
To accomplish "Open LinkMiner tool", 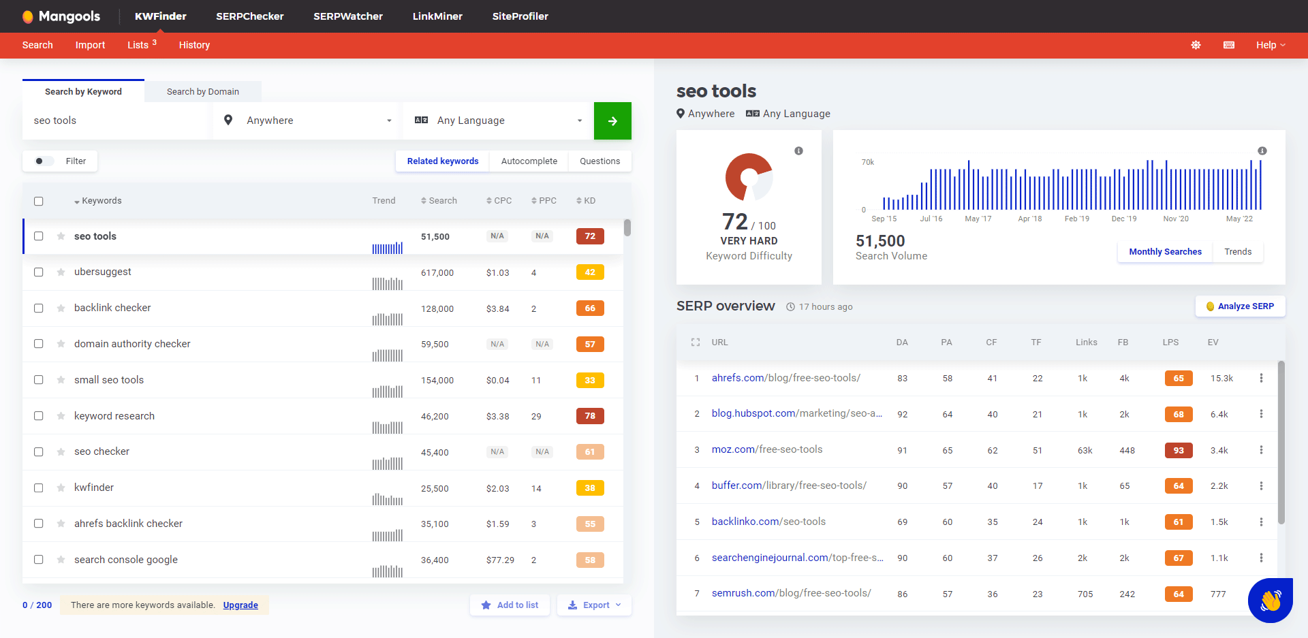I will pos(437,16).
